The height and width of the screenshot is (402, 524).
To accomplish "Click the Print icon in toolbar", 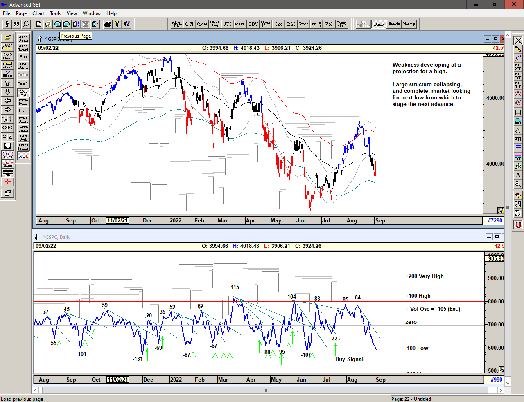I will click(x=108, y=24).
